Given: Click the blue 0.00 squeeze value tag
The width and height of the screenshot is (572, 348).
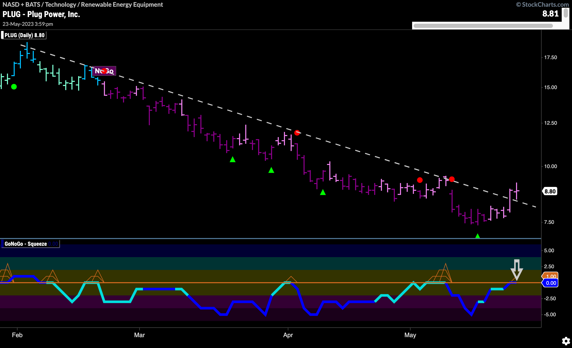Looking at the screenshot, I should (550, 283).
